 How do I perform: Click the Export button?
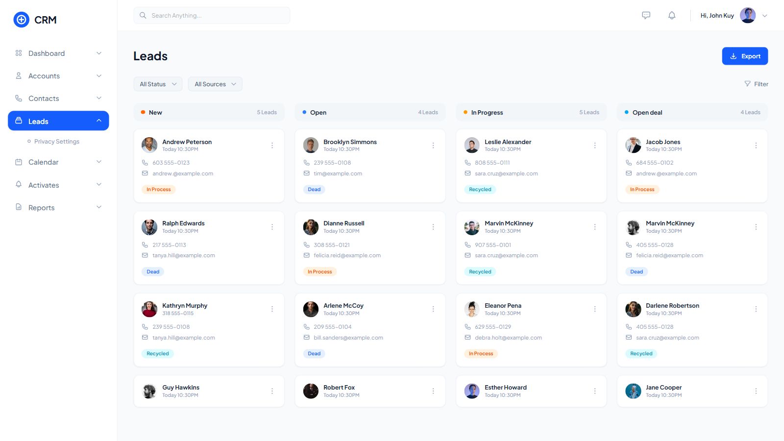click(745, 56)
